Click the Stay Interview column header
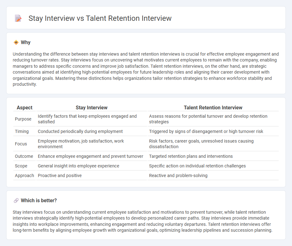This screenshot has width=292, height=246. (x=91, y=108)
